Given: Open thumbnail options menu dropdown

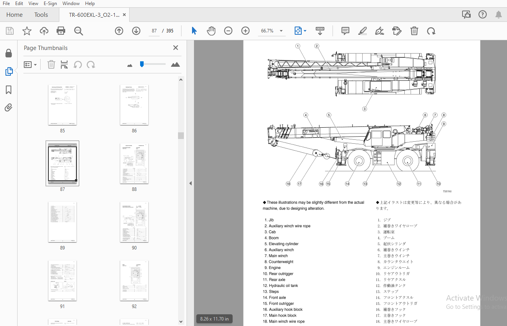Looking at the screenshot, I should click(x=30, y=64).
